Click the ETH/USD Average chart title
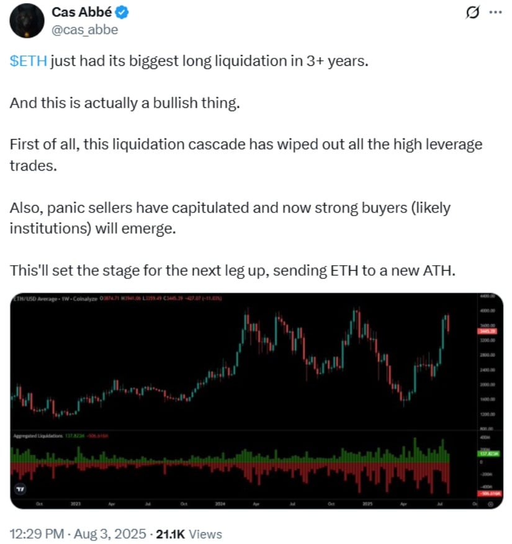 click(35, 299)
